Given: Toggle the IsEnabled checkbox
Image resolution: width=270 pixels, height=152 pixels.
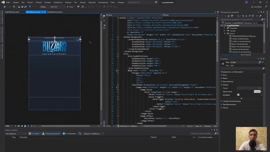Looking at the screenshot, I should [x=238, y=95].
